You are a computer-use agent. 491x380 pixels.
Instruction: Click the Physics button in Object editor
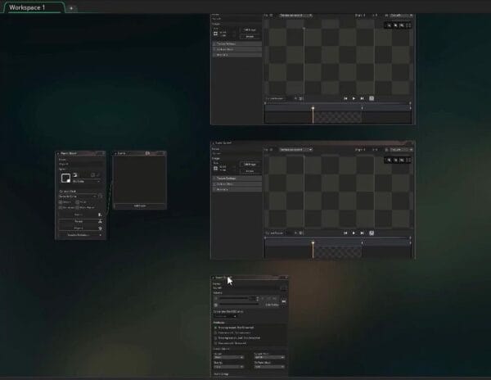[x=81, y=228]
